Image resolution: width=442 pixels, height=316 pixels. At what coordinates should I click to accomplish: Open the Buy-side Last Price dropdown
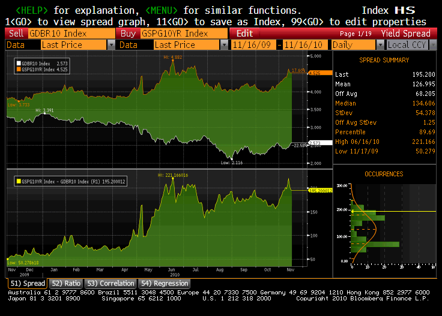coord(224,45)
